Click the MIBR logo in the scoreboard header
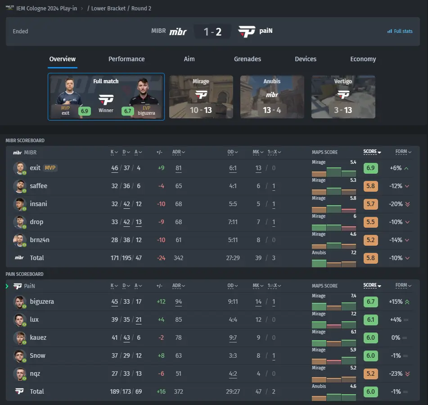 click(18, 153)
